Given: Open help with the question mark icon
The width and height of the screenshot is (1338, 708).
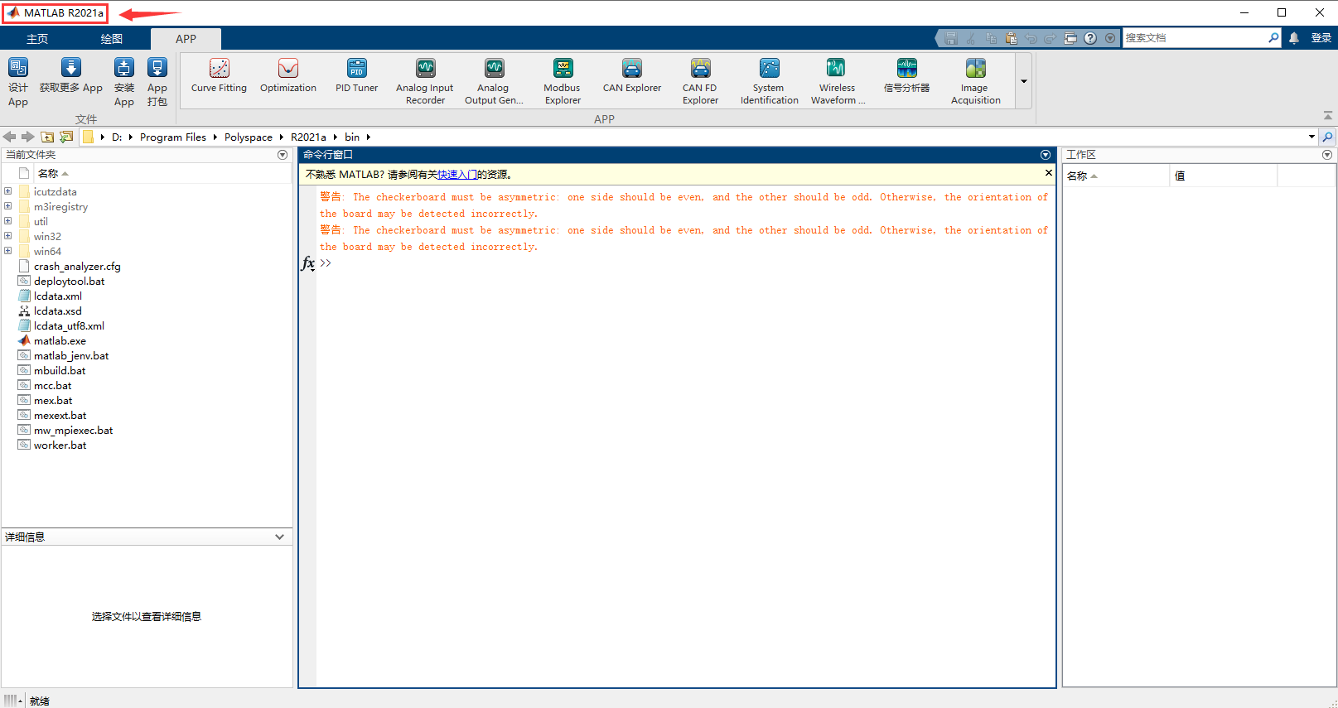Looking at the screenshot, I should 1090,38.
